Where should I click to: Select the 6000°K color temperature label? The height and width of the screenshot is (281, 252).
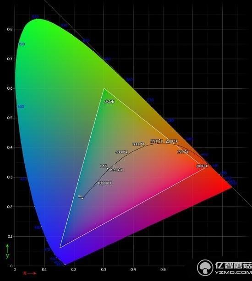coord(116,170)
